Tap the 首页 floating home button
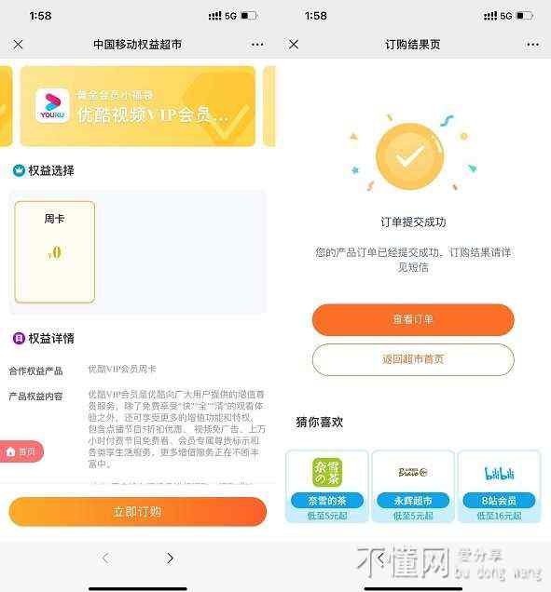 click(21, 451)
